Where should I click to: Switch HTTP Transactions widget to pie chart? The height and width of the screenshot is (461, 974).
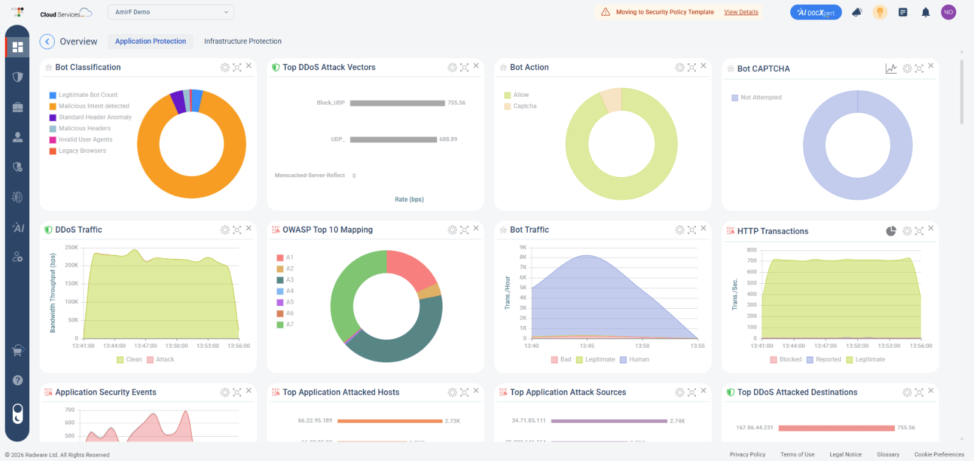point(891,231)
